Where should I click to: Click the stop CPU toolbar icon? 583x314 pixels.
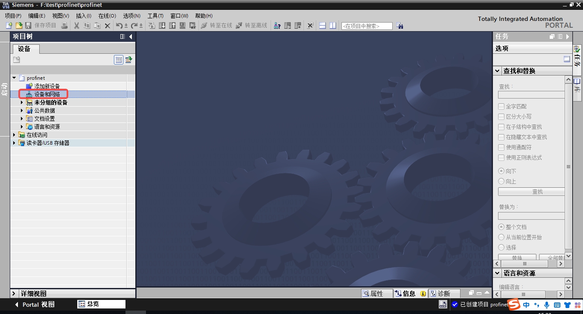[298, 26]
